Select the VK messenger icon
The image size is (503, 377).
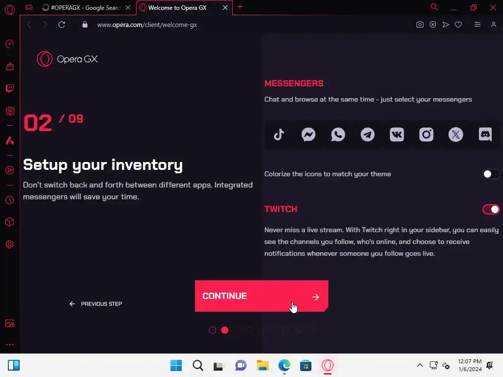(x=397, y=135)
